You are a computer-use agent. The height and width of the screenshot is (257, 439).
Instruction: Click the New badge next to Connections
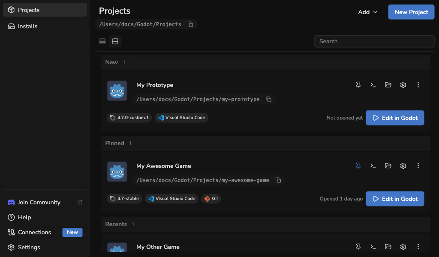coord(72,232)
